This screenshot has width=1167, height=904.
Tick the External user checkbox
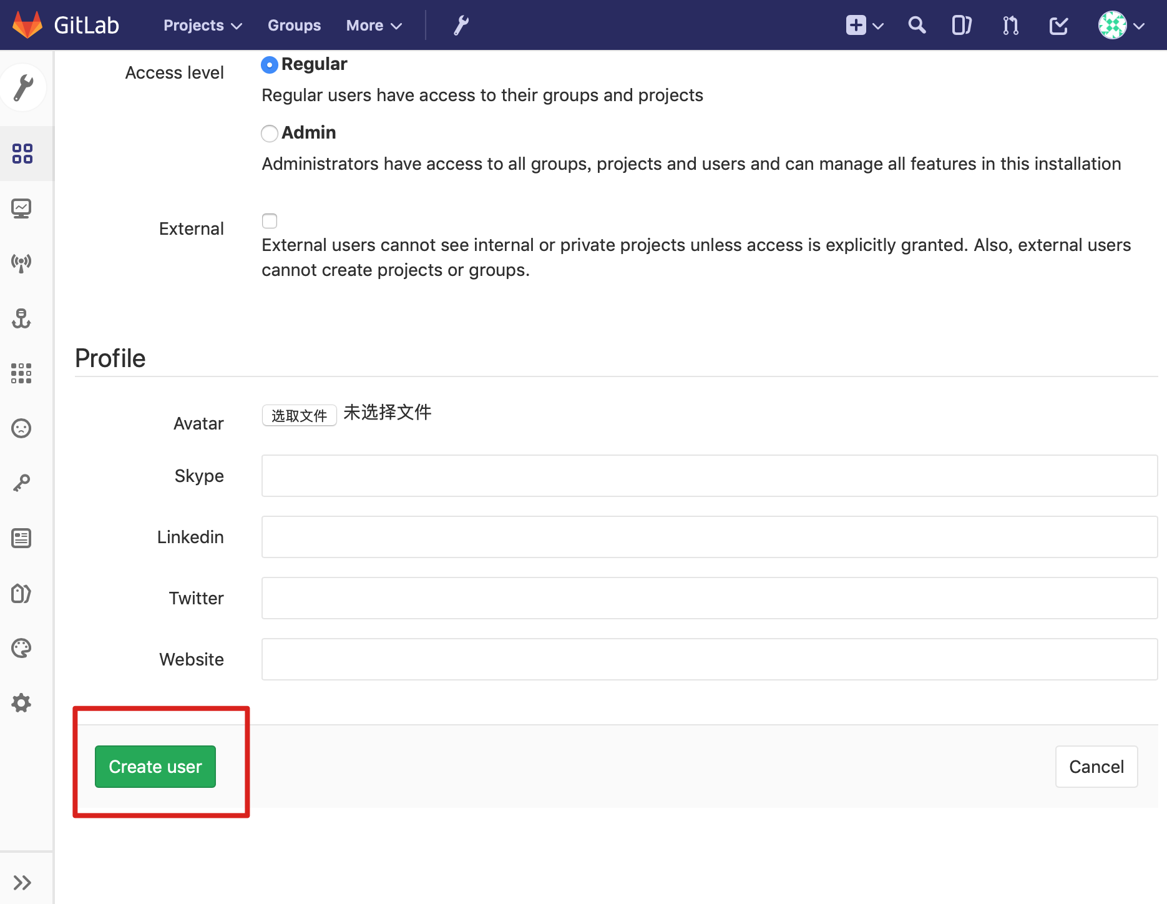coord(269,221)
